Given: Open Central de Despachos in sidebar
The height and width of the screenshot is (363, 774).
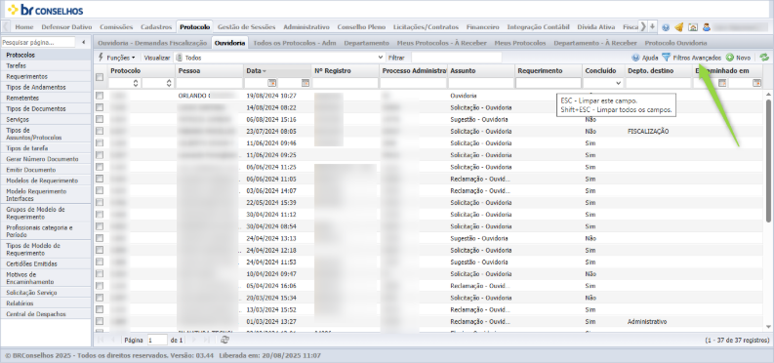Looking at the screenshot, I should click(x=46, y=313).
